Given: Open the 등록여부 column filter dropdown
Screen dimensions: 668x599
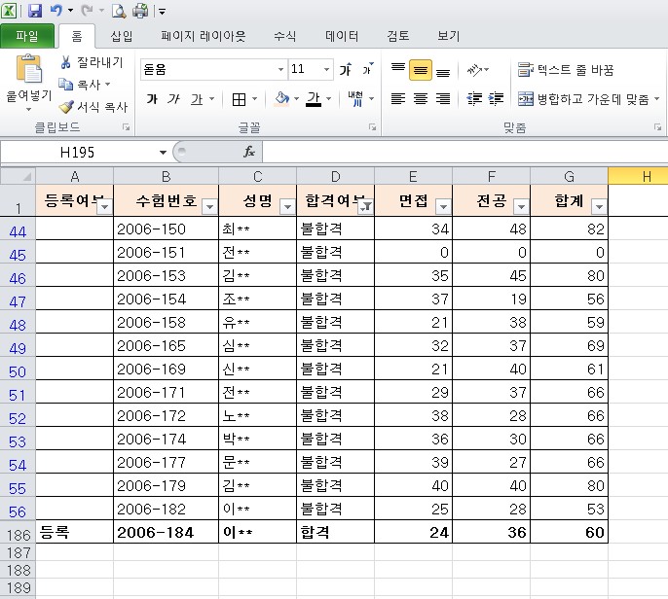Looking at the screenshot, I should pos(104,207).
